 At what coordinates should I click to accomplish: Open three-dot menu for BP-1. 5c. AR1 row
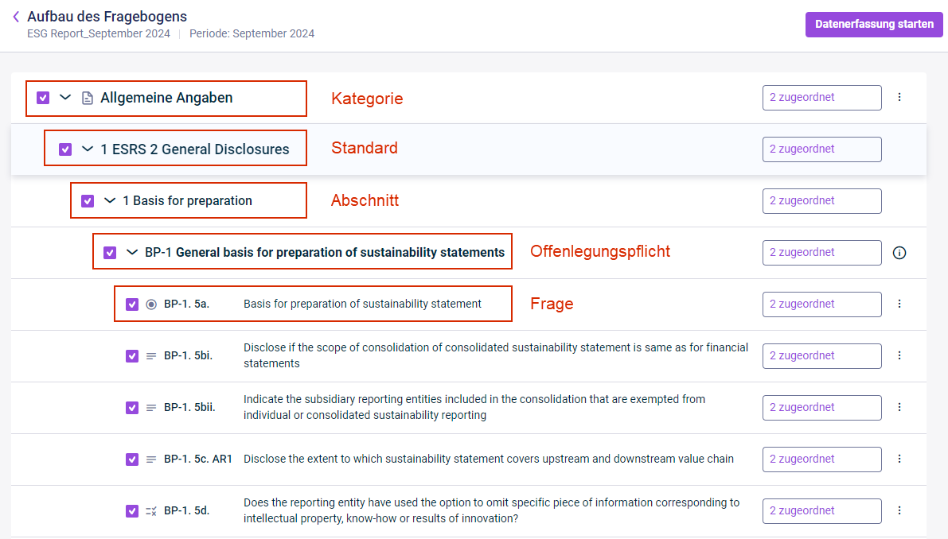[899, 460]
